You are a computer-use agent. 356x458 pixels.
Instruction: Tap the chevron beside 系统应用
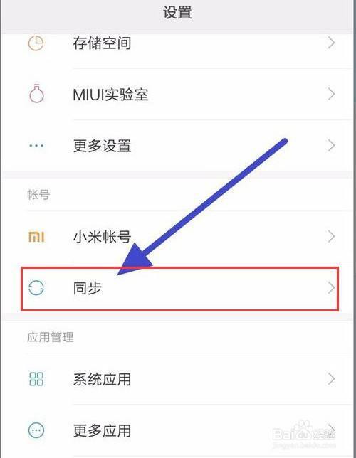pos(331,379)
